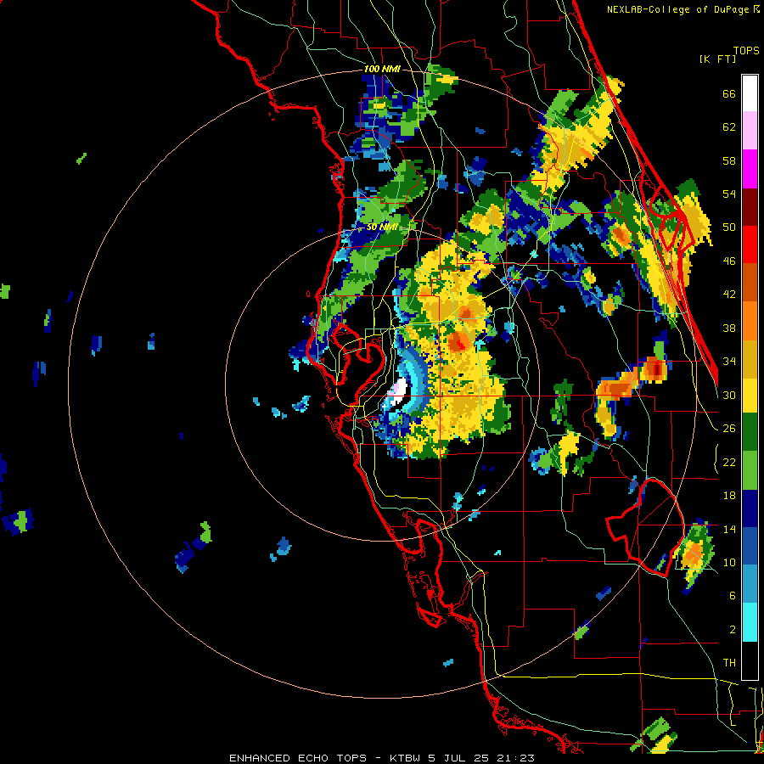Pick the dark green swatch beside 26
This screenshot has width=764, height=764.
click(x=750, y=432)
